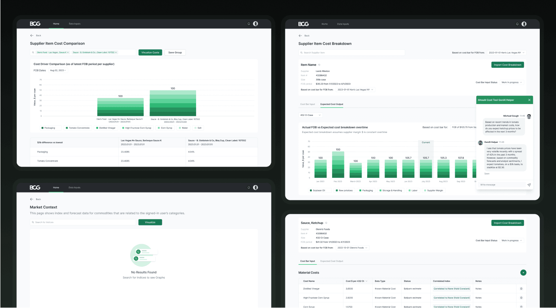
Task: Click the search magnifier in Search for Indices
Action: 33,222
